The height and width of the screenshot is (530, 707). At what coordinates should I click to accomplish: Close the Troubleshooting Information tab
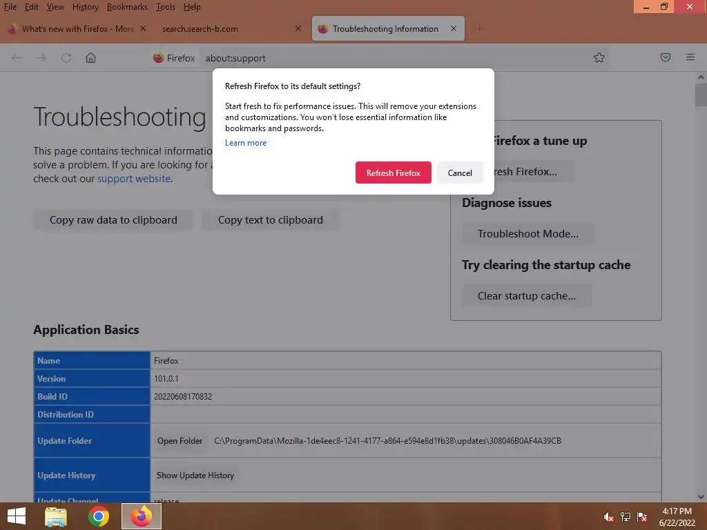pyautogui.click(x=454, y=28)
